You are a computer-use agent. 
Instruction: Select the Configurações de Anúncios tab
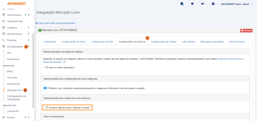[x=132, y=42]
